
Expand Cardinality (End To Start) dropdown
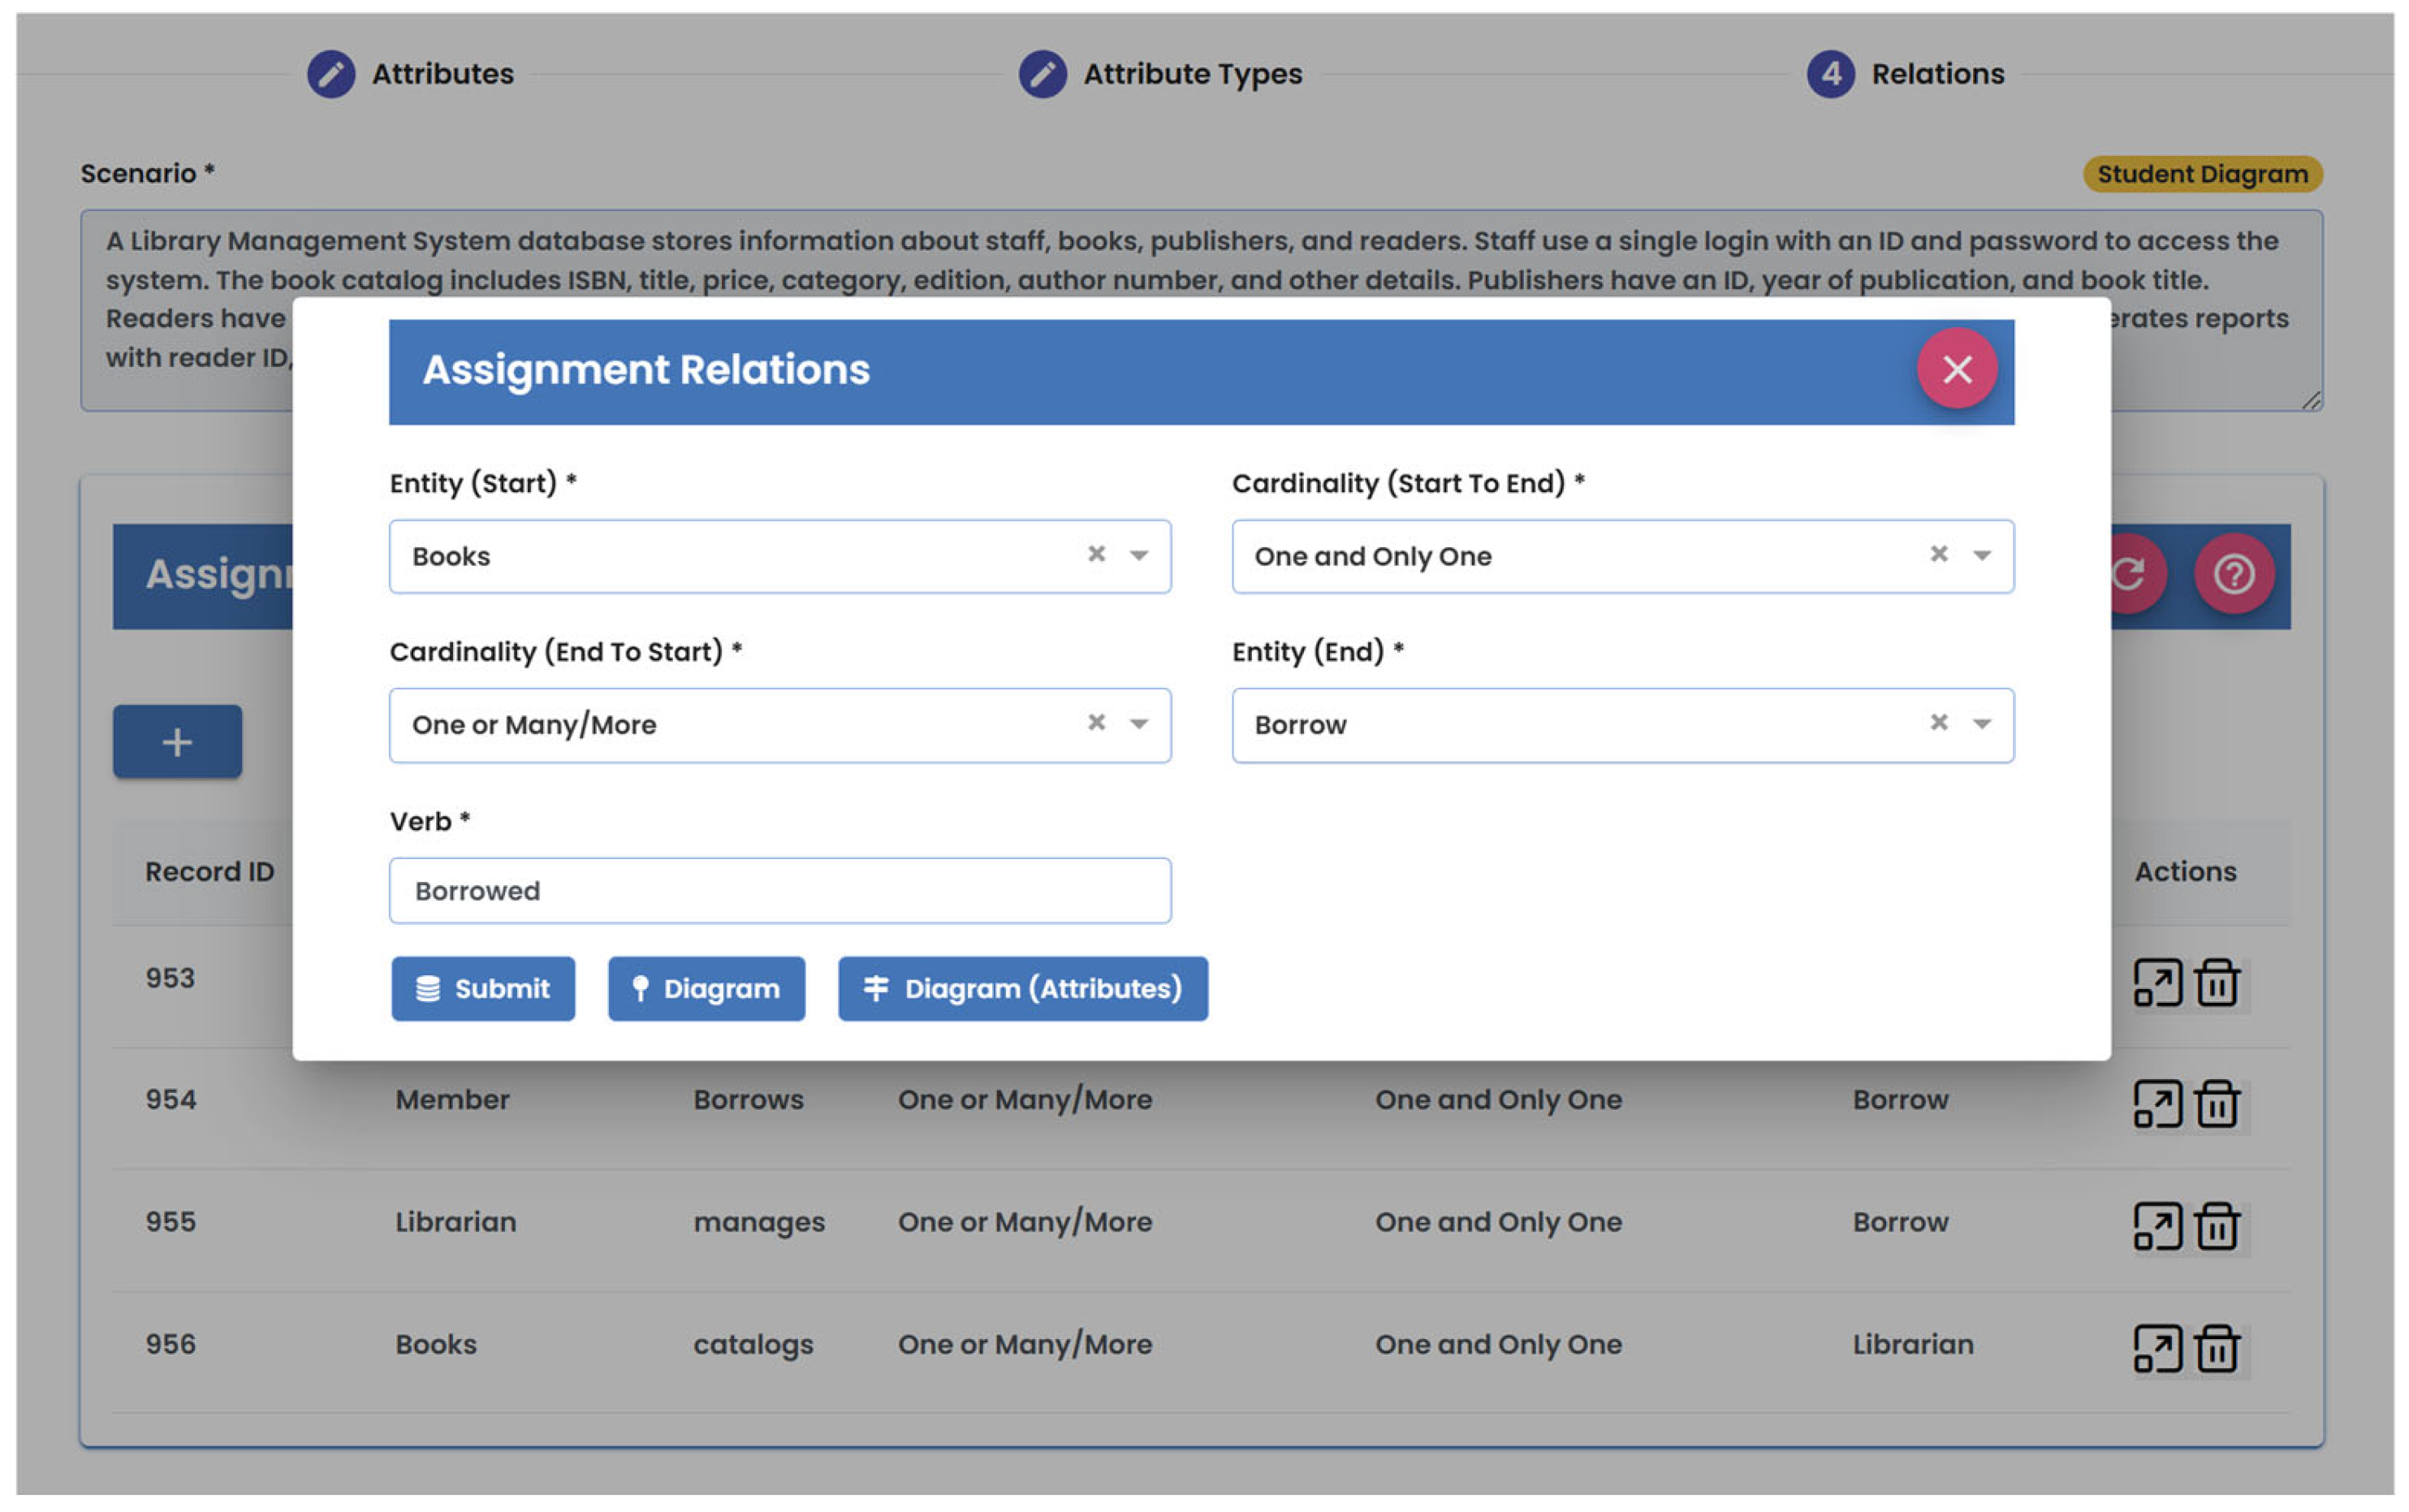pyautogui.click(x=1138, y=724)
